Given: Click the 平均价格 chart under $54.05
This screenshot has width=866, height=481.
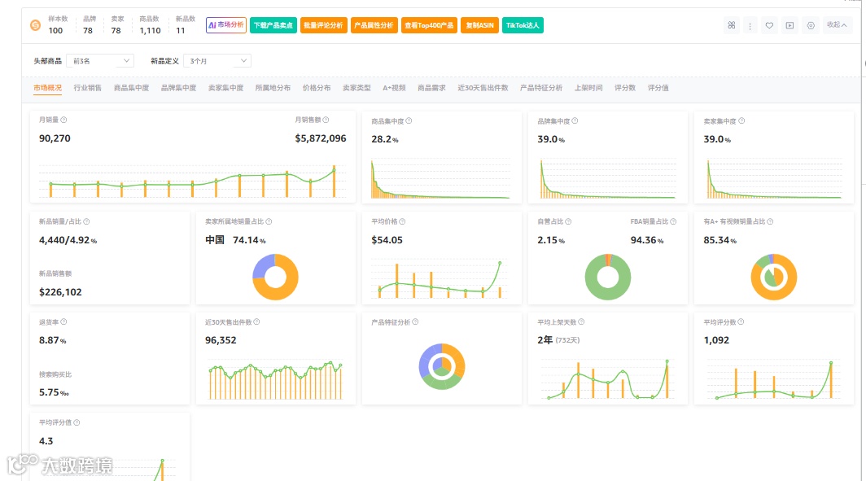Looking at the screenshot, I should pyautogui.click(x=440, y=279).
